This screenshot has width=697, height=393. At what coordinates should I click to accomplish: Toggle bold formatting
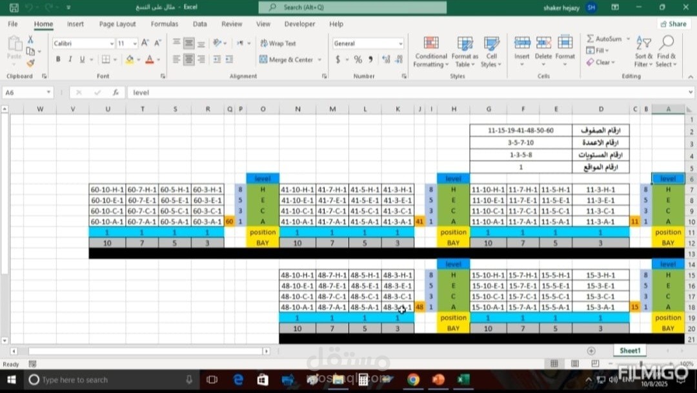click(x=58, y=59)
